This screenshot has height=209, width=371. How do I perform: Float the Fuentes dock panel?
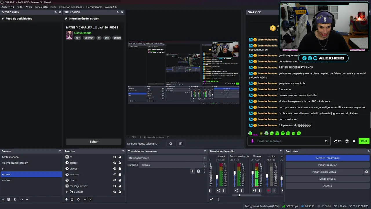click(x=123, y=151)
